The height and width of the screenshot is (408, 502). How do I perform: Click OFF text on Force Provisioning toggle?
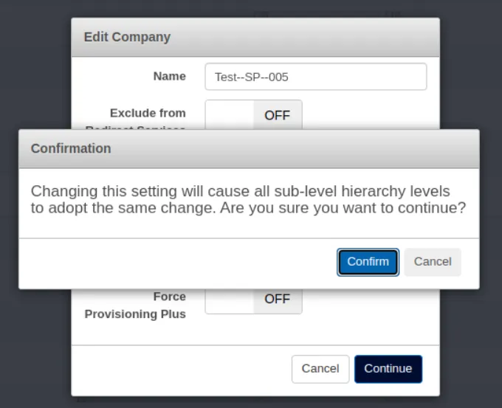[278, 299]
